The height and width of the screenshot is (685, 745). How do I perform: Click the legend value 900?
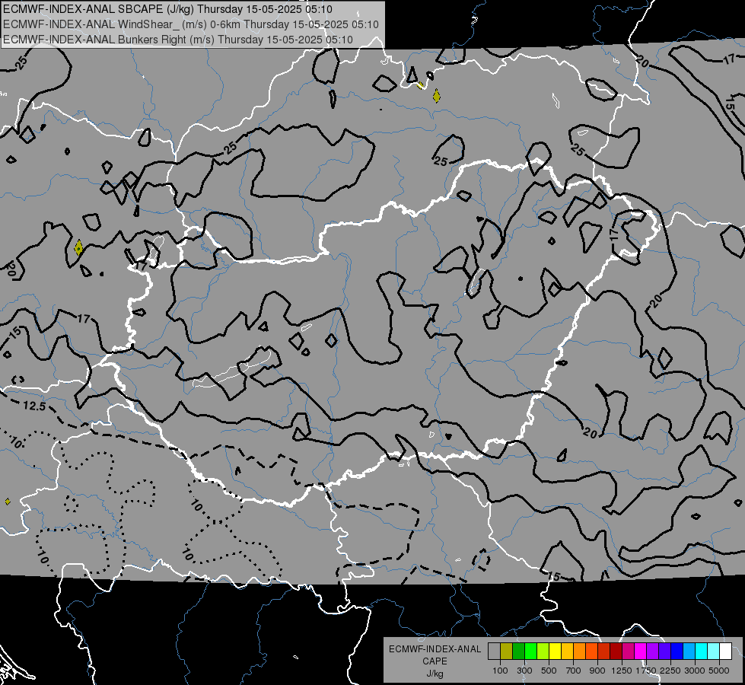coord(597,671)
